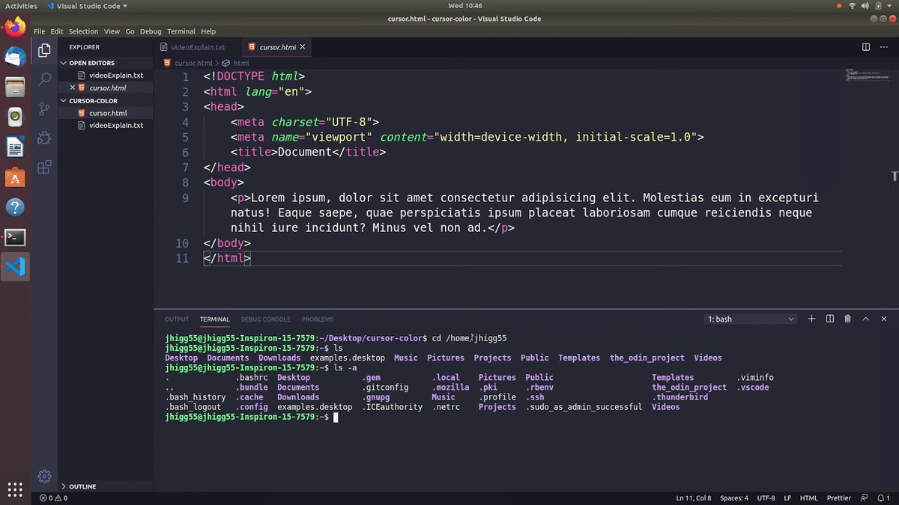
Task: Maximize panel with up chevron
Action: click(x=866, y=319)
